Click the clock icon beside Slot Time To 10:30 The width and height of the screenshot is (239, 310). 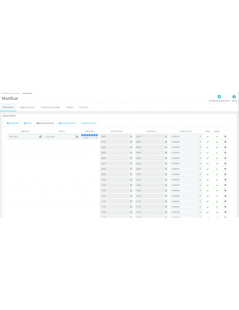[x=166, y=185]
